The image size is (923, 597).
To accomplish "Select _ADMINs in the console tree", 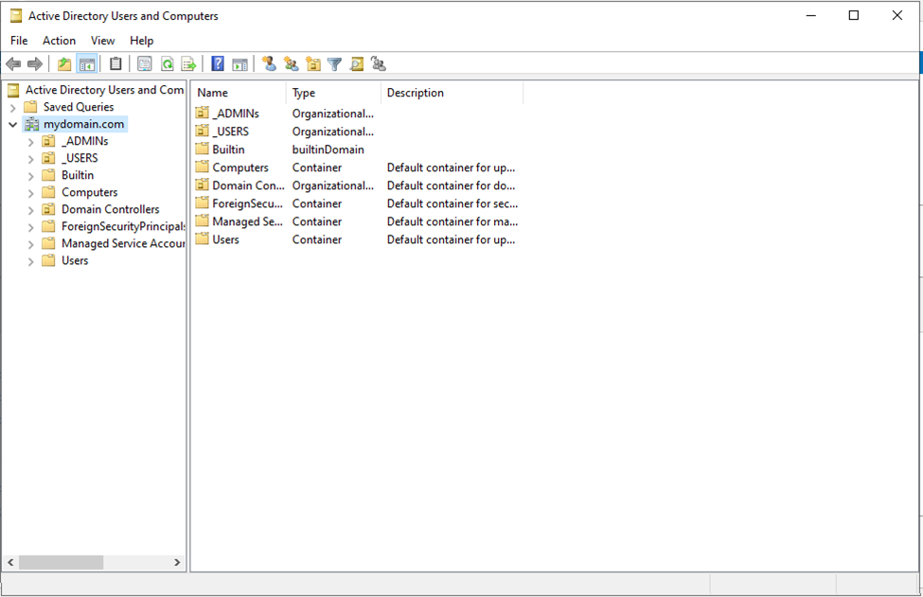I will [x=85, y=141].
